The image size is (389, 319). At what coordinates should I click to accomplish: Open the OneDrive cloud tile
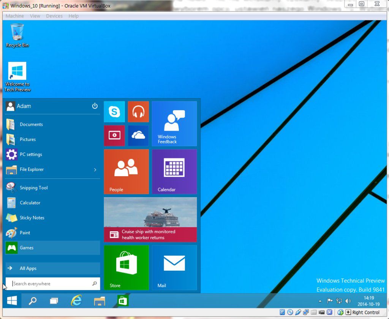tap(138, 136)
